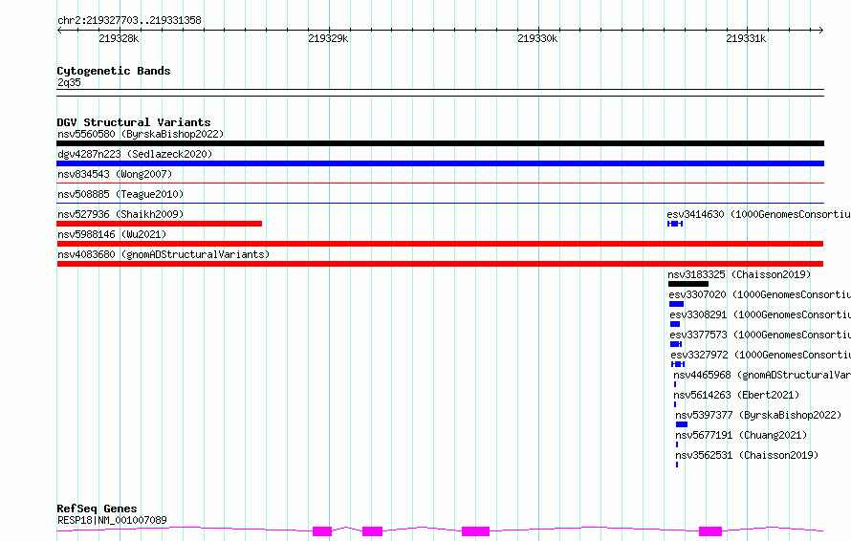Open variant label nsv4083680 (gnomADStructuralVariants)
Screen dimensions: 851x541
coord(164,254)
